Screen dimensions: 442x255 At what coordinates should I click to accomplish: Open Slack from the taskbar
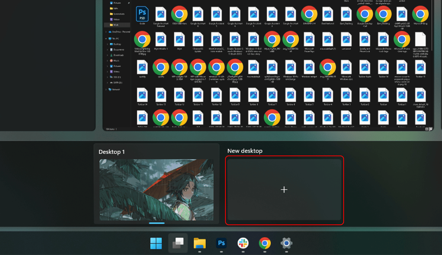pyautogui.click(x=243, y=243)
